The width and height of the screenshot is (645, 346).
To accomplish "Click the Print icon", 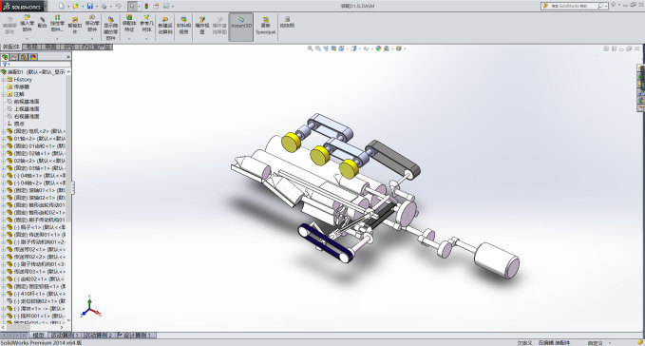I will click(x=104, y=6).
